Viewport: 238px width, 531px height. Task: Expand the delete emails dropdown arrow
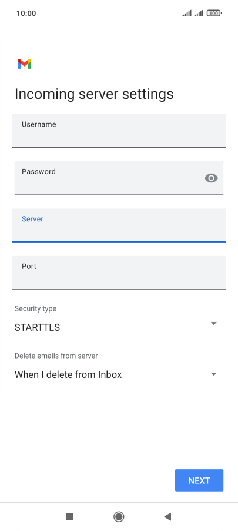(x=214, y=374)
